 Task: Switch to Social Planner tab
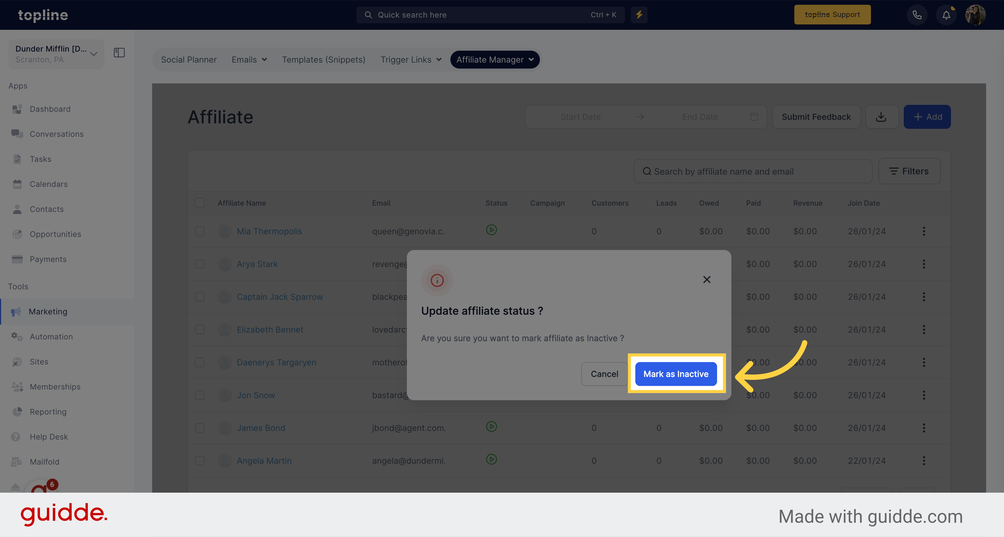tap(189, 60)
